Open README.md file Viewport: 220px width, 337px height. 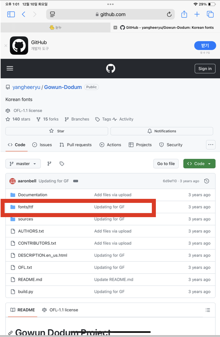coord(30,279)
